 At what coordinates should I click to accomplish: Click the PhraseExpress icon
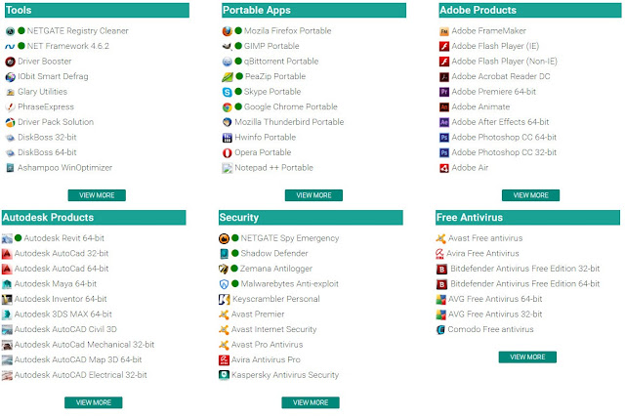coord(10,106)
